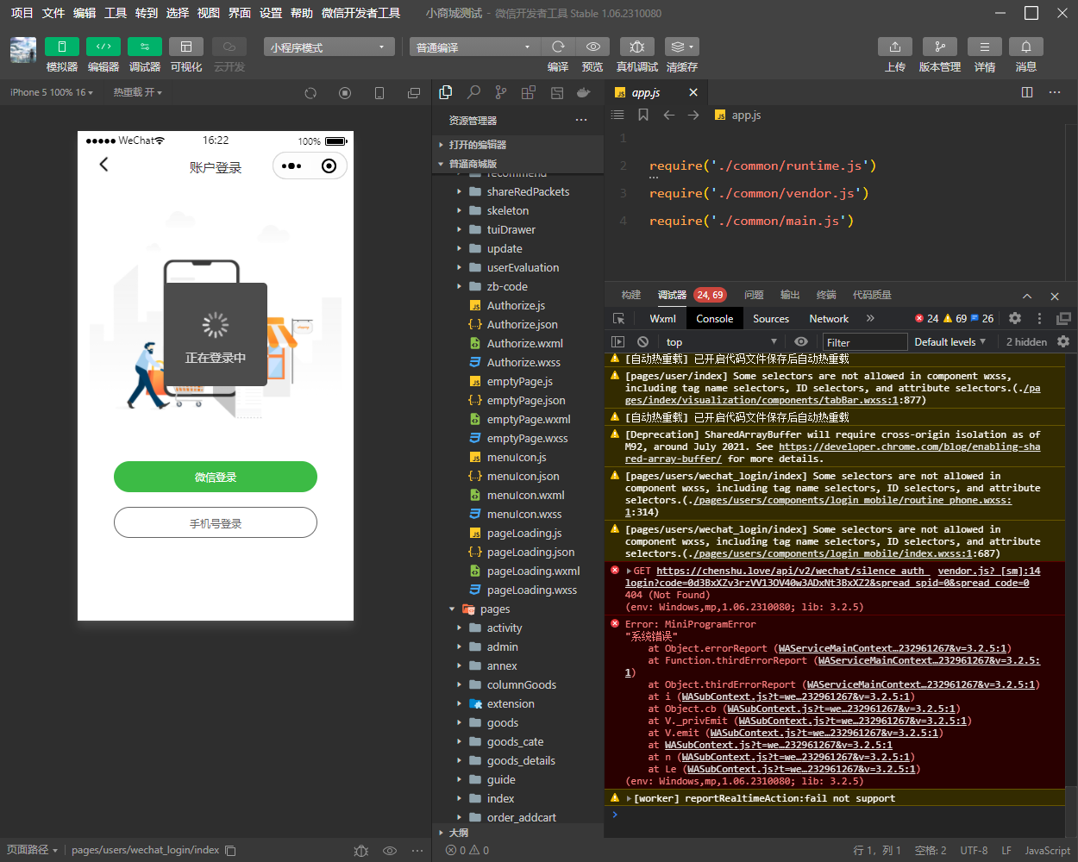Switch to the Sources tab
Image resolution: width=1078 pixels, height=862 pixels.
coord(771,318)
